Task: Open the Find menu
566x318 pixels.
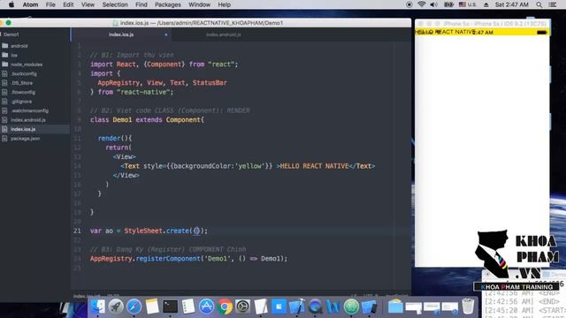Action: tap(141, 4)
